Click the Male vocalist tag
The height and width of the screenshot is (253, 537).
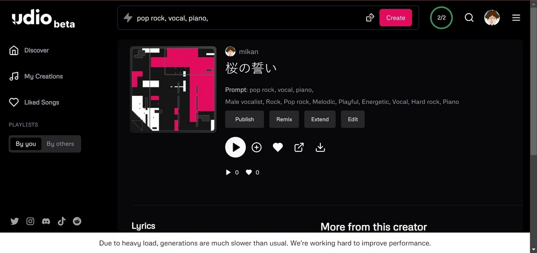pos(245,102)
